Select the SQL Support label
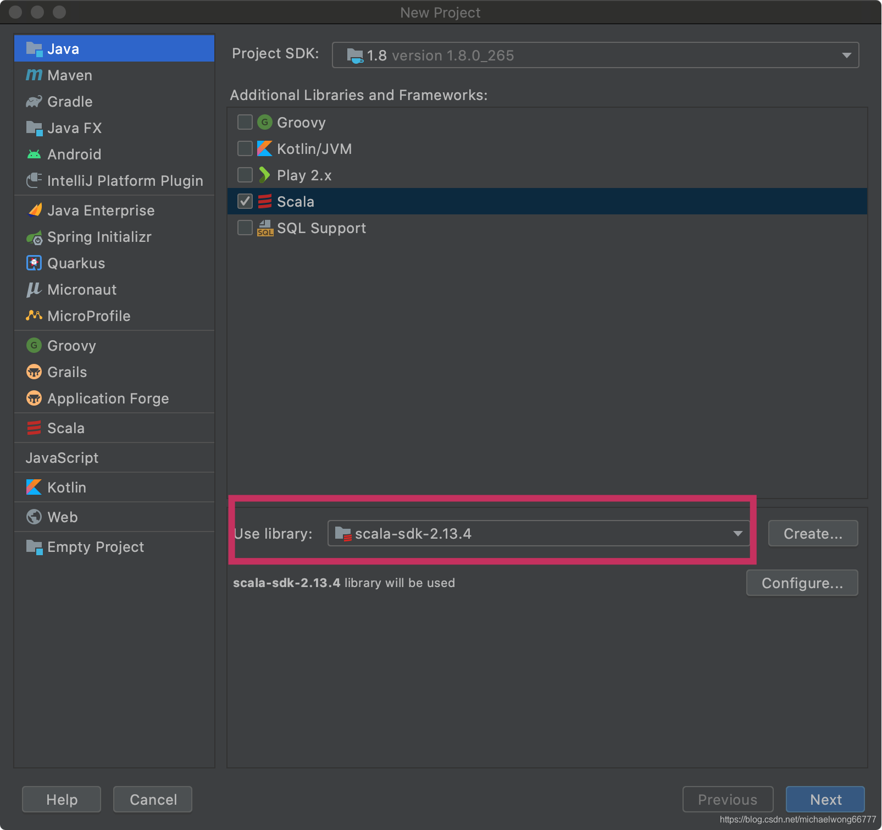Image resolution: width=882 pixels, height=830 pixels. pos(321,228)
